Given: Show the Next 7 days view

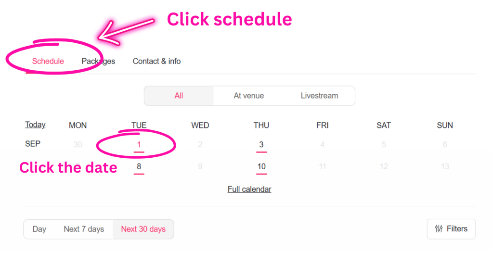Looking at the screenshot, I should coord(84,229).
